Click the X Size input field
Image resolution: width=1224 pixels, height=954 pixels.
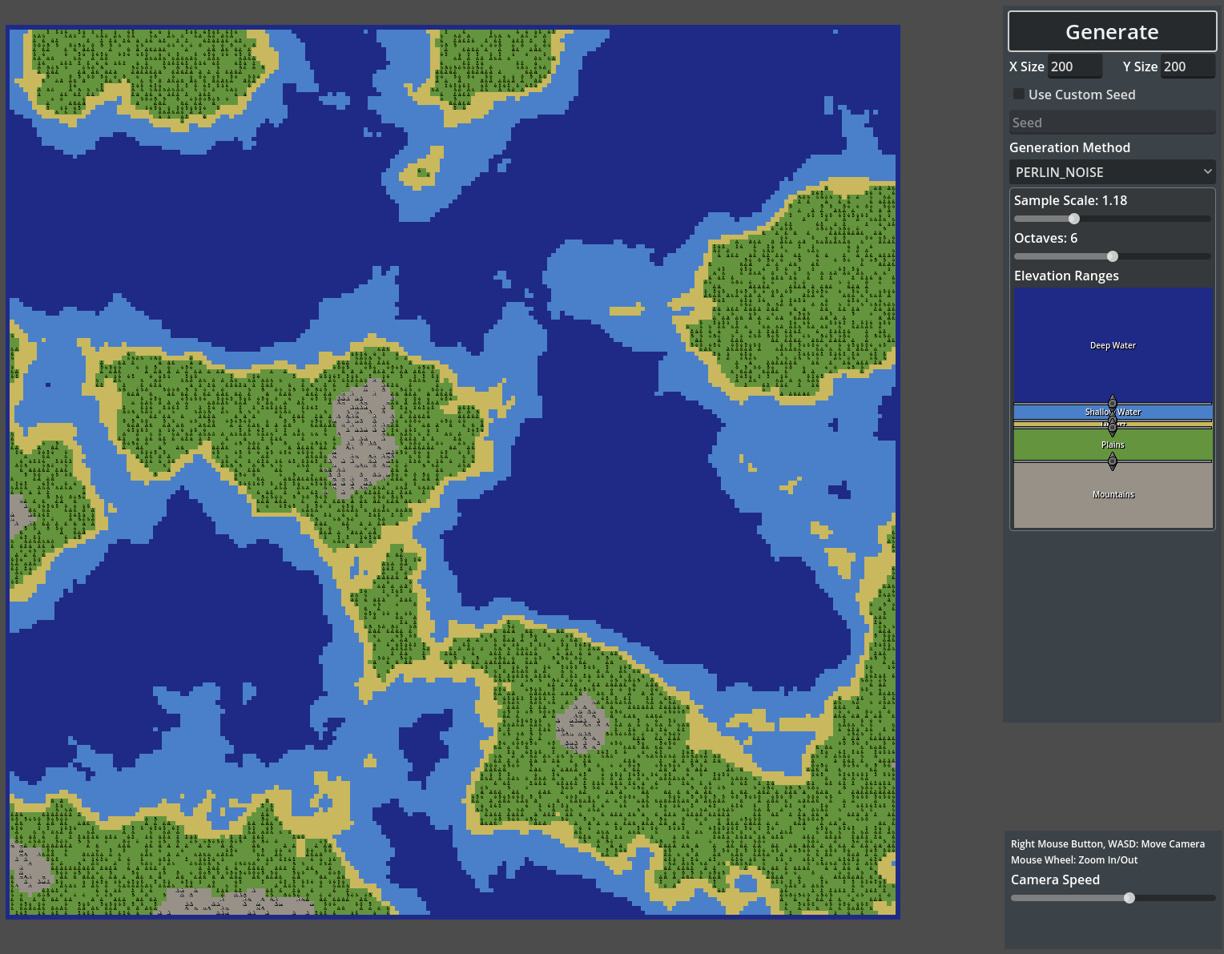[1074, 66]
